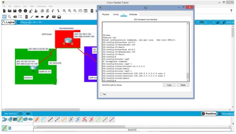Viewport: 236px width, 134px height.
Task: Click the Copy button in CLI
Action: coord(169,85)
